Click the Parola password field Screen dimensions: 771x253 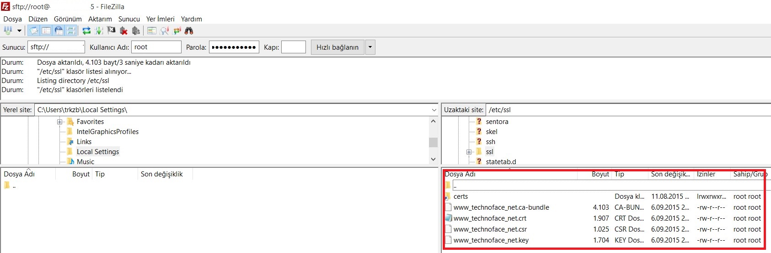click(x=234, y=47)
